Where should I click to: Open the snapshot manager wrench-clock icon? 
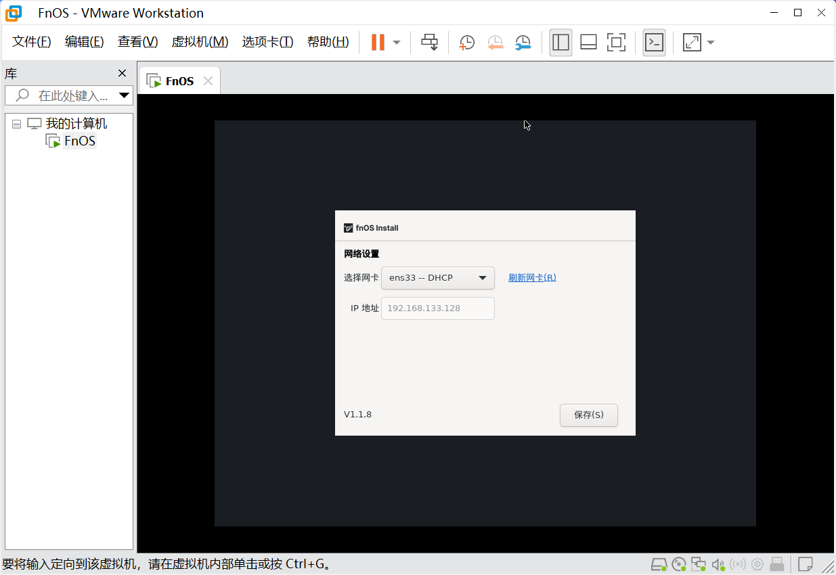coord(523,43)
